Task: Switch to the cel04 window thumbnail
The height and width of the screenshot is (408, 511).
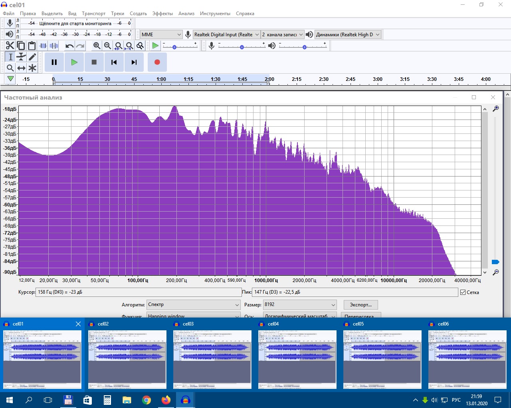Action: pos(297,355)
